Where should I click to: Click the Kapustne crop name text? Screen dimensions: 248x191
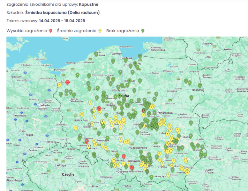[89, 4]
